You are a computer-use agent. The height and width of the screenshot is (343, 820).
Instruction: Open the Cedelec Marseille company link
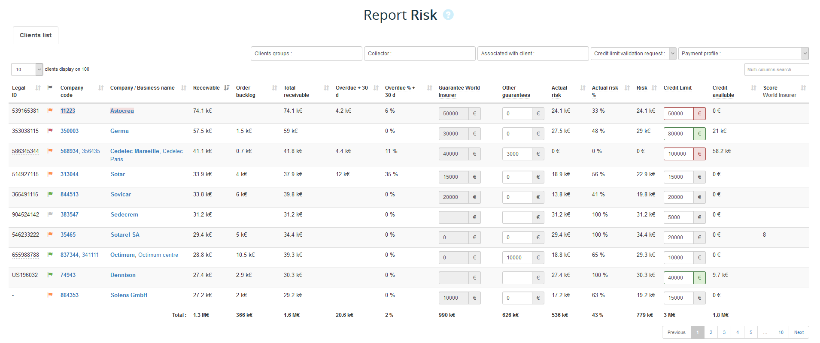click(x=134, y=151)
